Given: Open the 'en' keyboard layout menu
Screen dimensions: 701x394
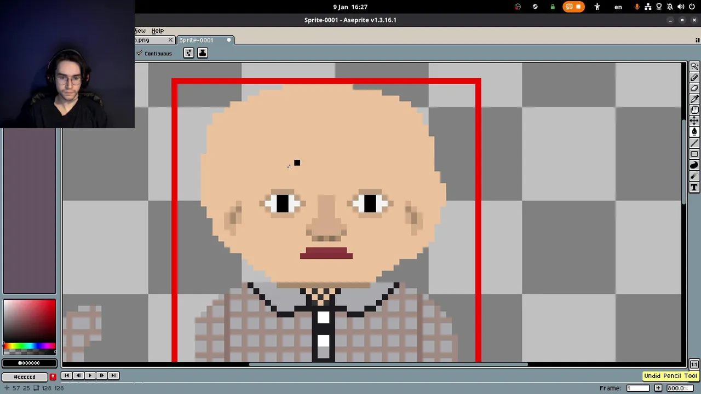Looking at the screenshot, I should [x=618, y=7].
